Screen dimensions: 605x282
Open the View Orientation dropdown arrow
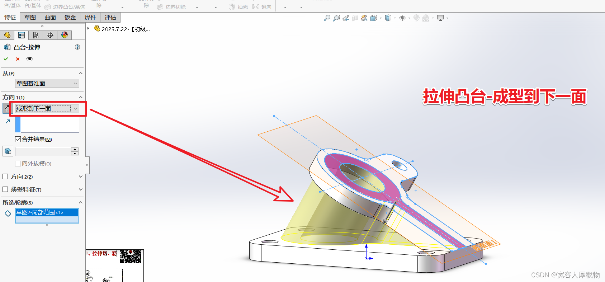pos(381,18)
